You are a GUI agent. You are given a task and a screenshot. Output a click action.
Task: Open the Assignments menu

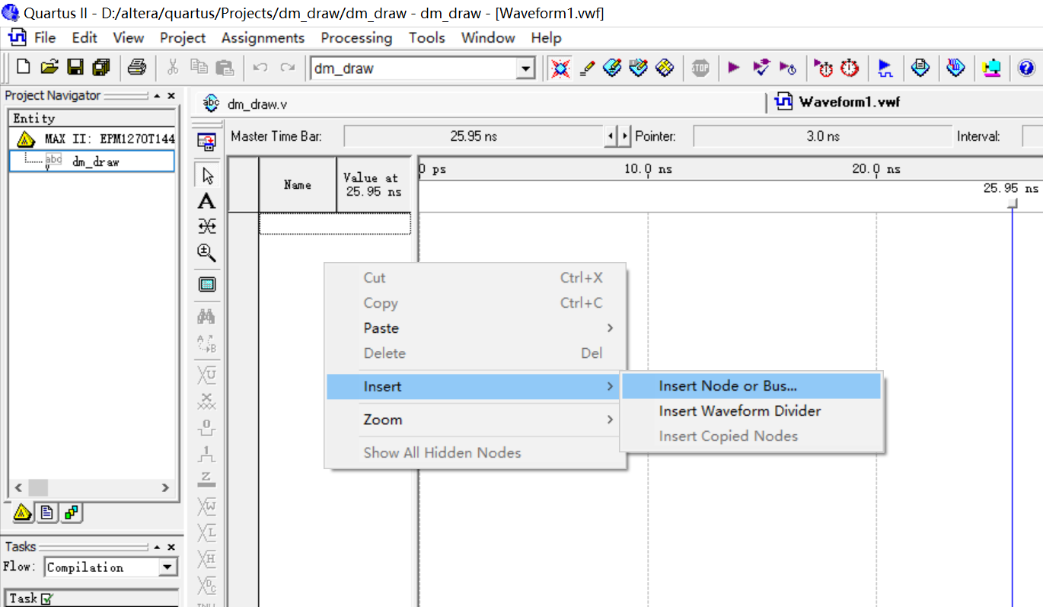pos(263,37)
